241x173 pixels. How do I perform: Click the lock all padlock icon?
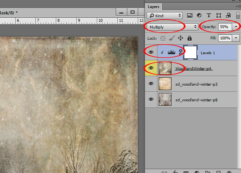(x=189, y=38)
